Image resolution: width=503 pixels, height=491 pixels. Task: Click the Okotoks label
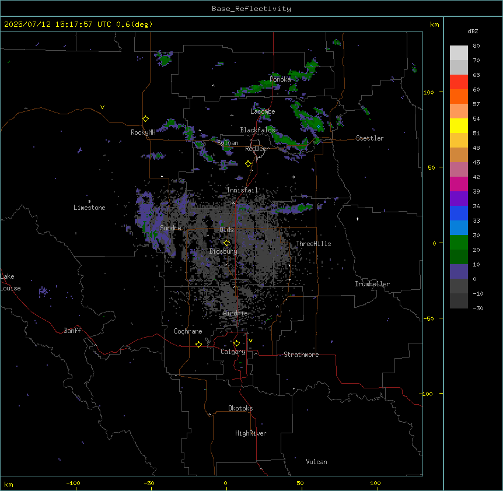(x=240, y=408)
